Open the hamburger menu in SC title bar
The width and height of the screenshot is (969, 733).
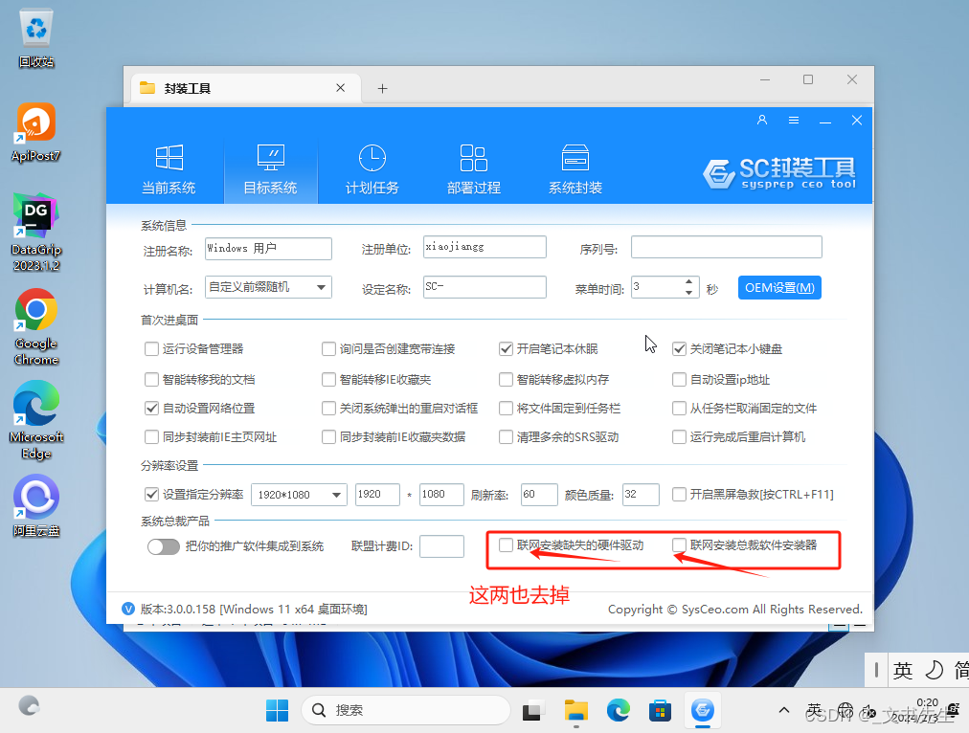(x=794, y=120)
